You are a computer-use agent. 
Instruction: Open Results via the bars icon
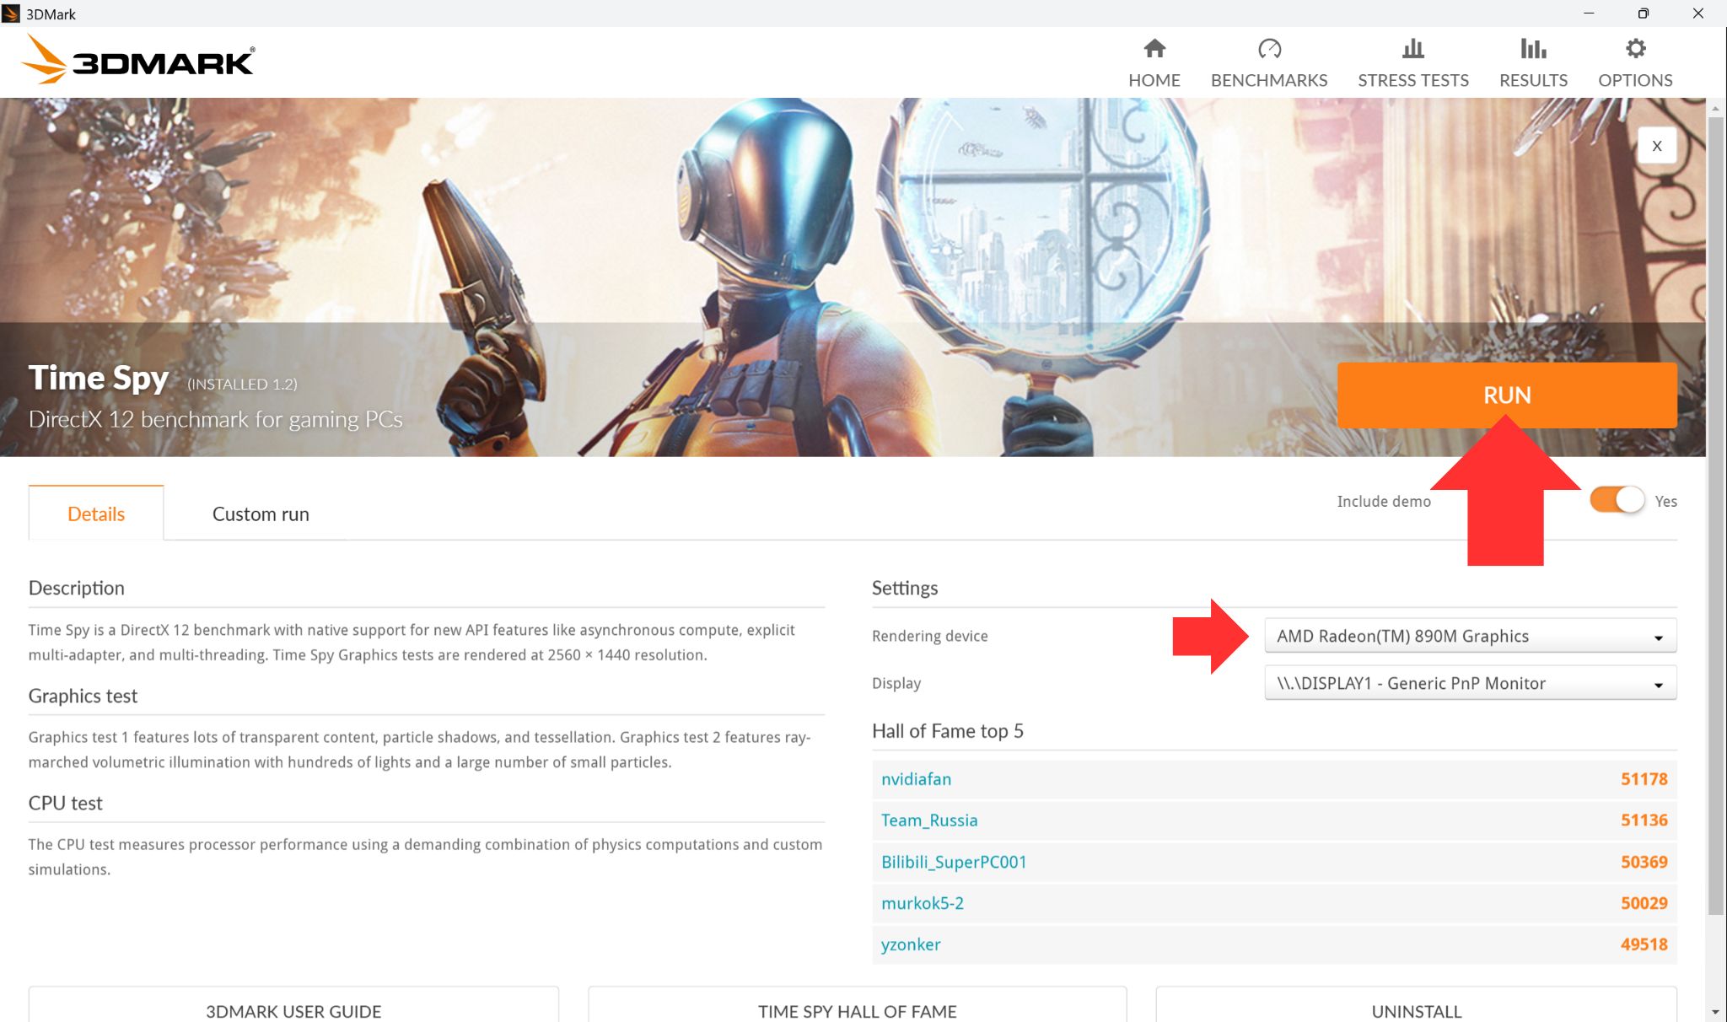1533,48
